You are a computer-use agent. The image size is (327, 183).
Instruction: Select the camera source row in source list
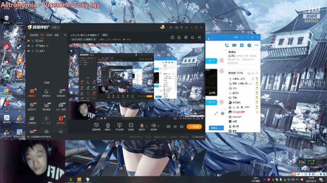48,46
